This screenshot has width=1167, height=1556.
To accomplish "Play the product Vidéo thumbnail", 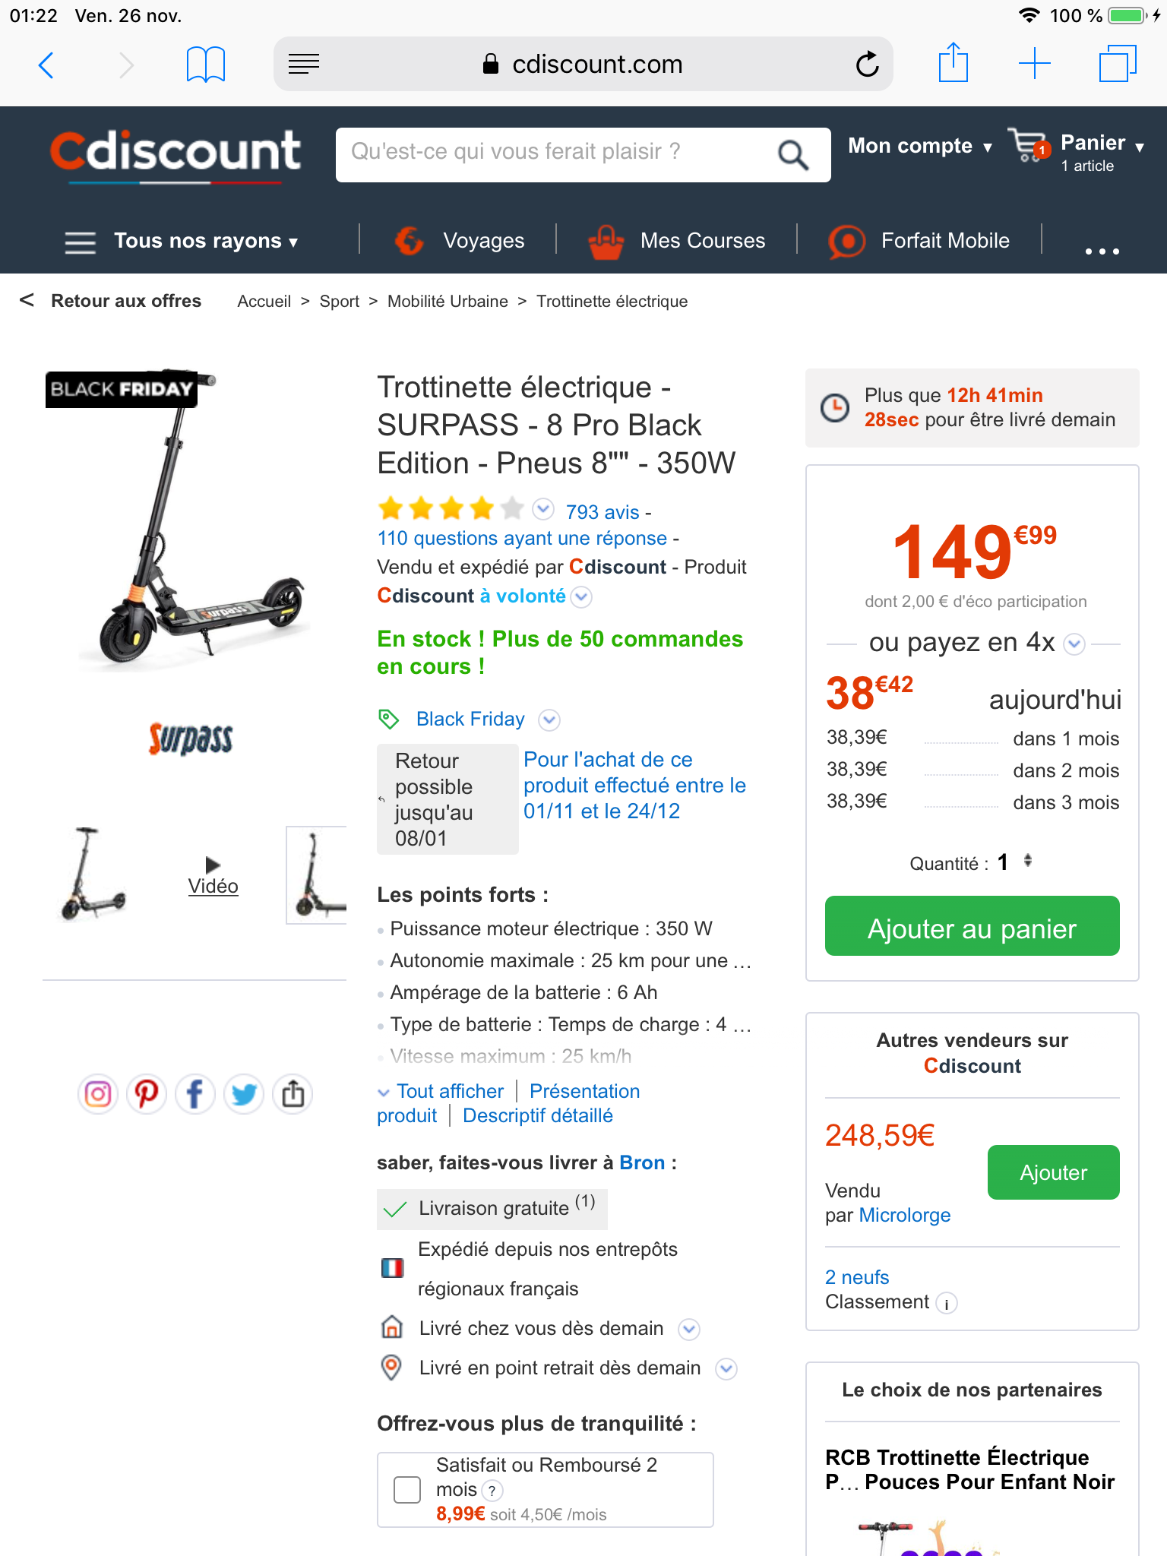I will click(x=213, y=875).
